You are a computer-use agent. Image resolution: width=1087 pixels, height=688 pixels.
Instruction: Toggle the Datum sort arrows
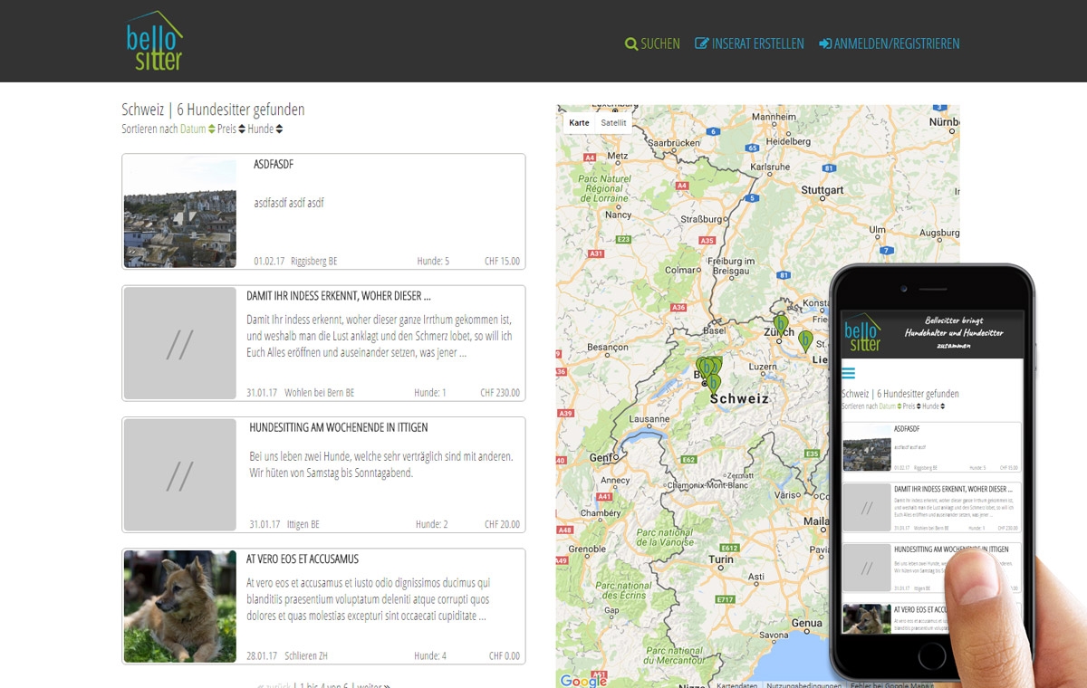point(212,129)
